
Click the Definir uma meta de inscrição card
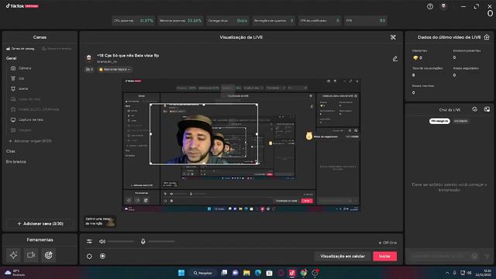(x=100, y=221)
